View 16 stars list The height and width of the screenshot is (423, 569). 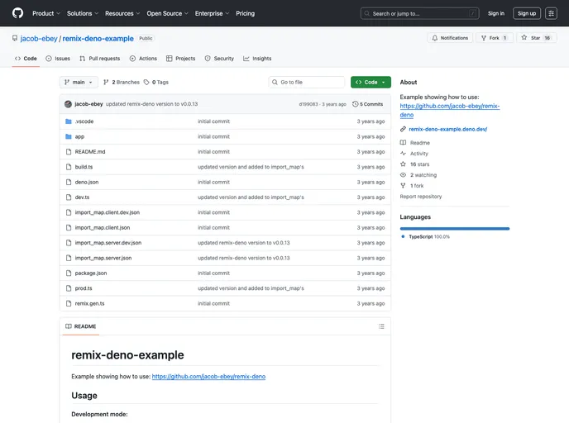pos(414,164)
